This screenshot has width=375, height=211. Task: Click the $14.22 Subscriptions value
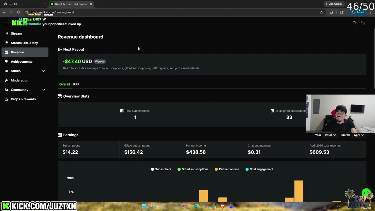(70, 152)
